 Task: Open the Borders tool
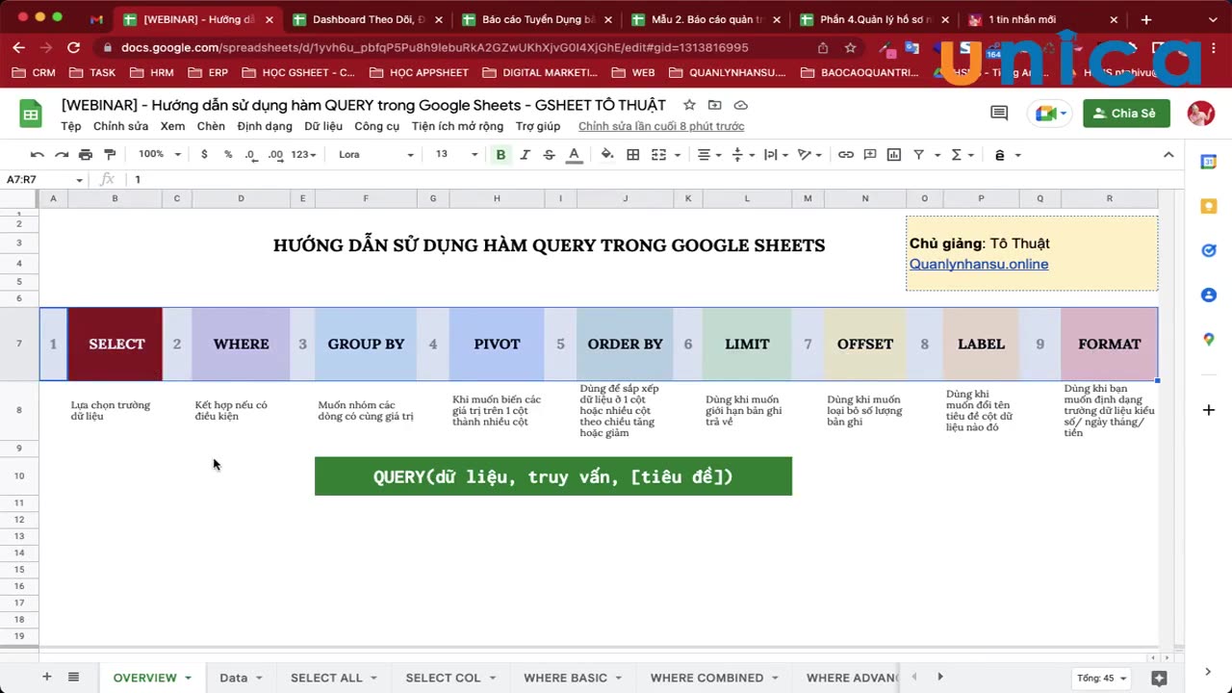tap(633, 155)
